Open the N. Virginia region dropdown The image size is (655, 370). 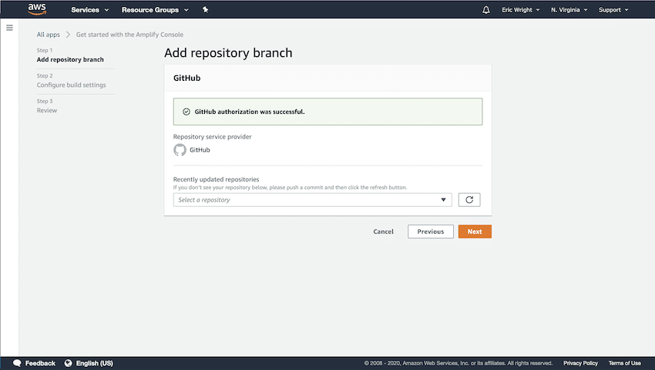coord(569,9)
